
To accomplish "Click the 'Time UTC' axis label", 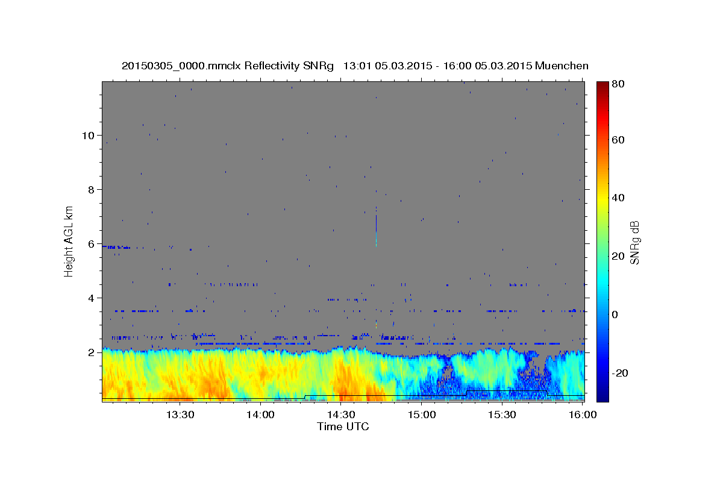I will tap(343, 427).
